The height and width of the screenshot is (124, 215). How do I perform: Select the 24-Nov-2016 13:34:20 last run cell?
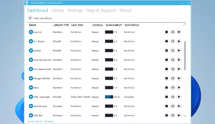click(x=80, y=97)
